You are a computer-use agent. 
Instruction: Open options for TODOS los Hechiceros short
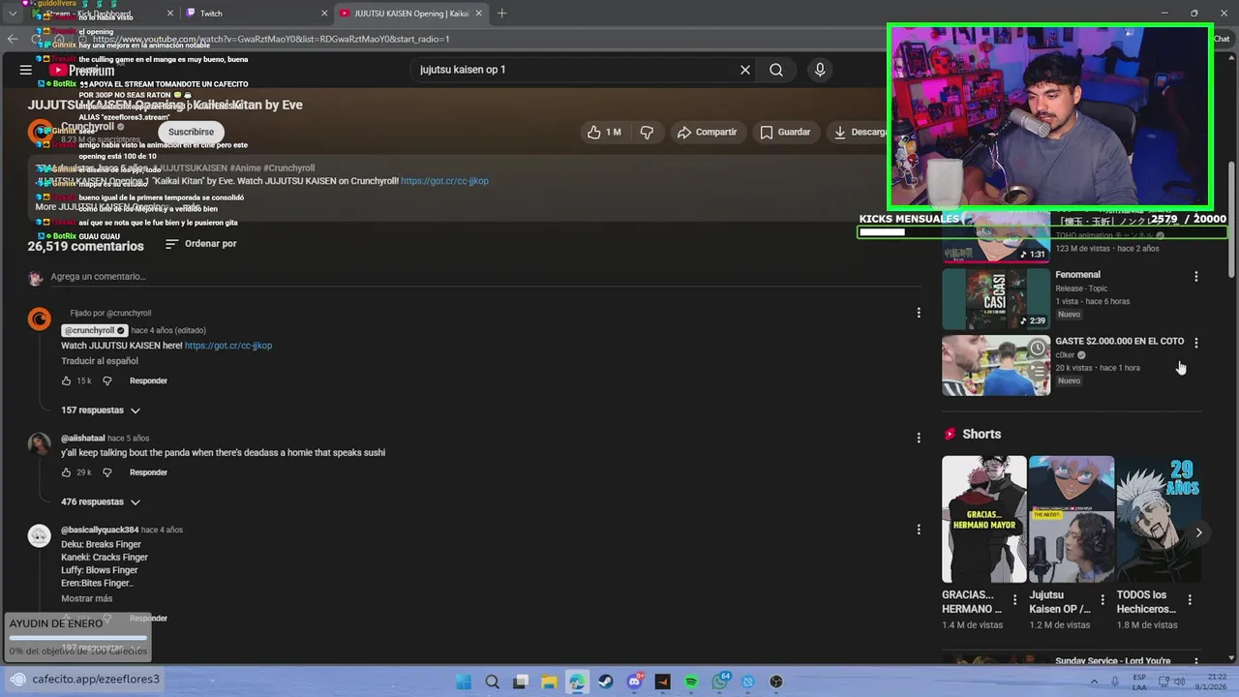1190,600
